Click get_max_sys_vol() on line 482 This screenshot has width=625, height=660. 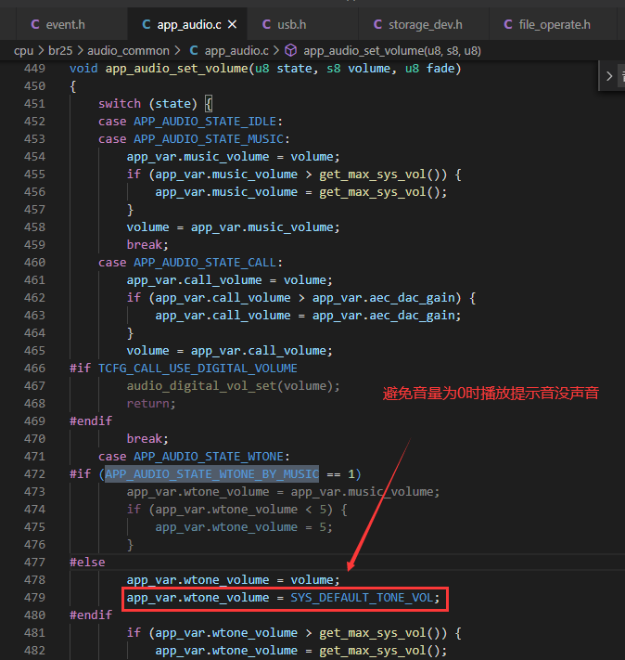[x=380, y=651]
